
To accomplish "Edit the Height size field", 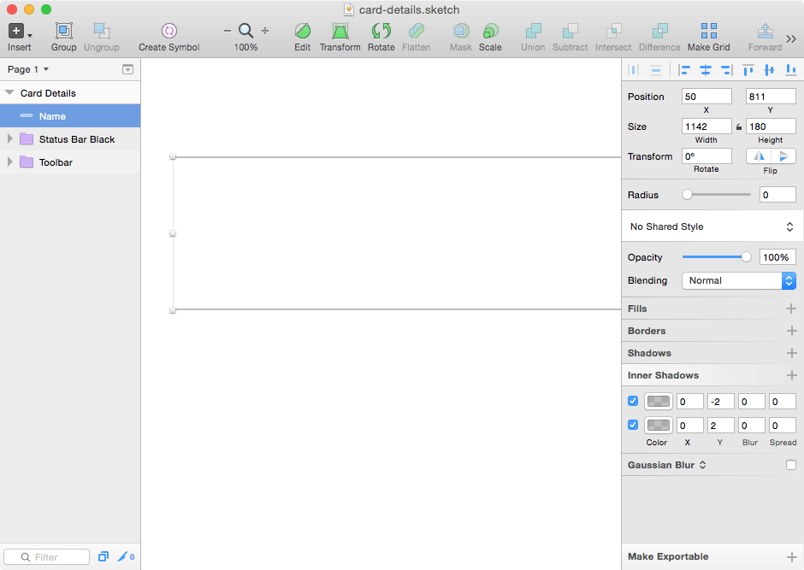I will [x=771, y=126].
